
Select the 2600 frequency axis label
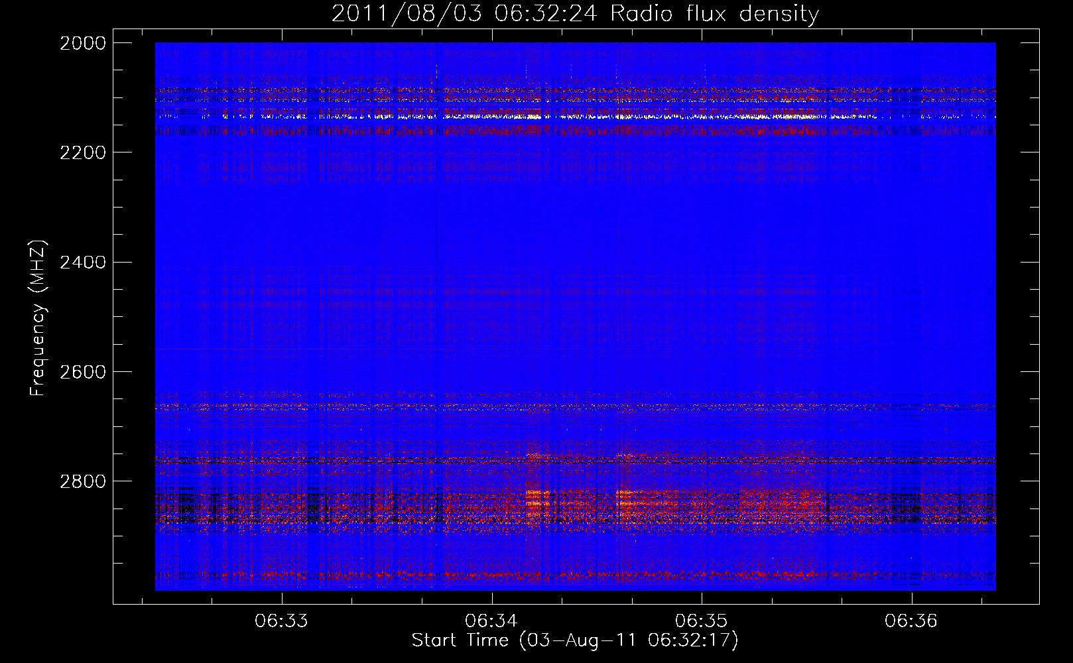(x=83, y=371)
